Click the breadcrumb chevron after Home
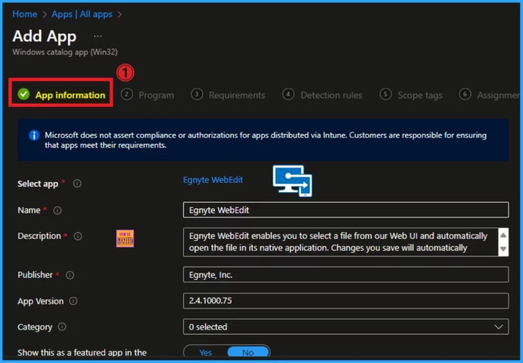523x363 pixels. [x=44, y=14]
